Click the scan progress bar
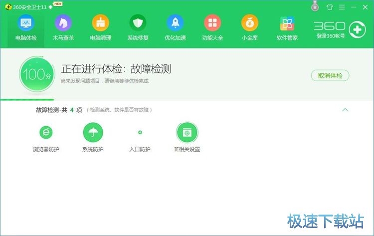Screen dimensions: 374x236 [x=187, y=99]
